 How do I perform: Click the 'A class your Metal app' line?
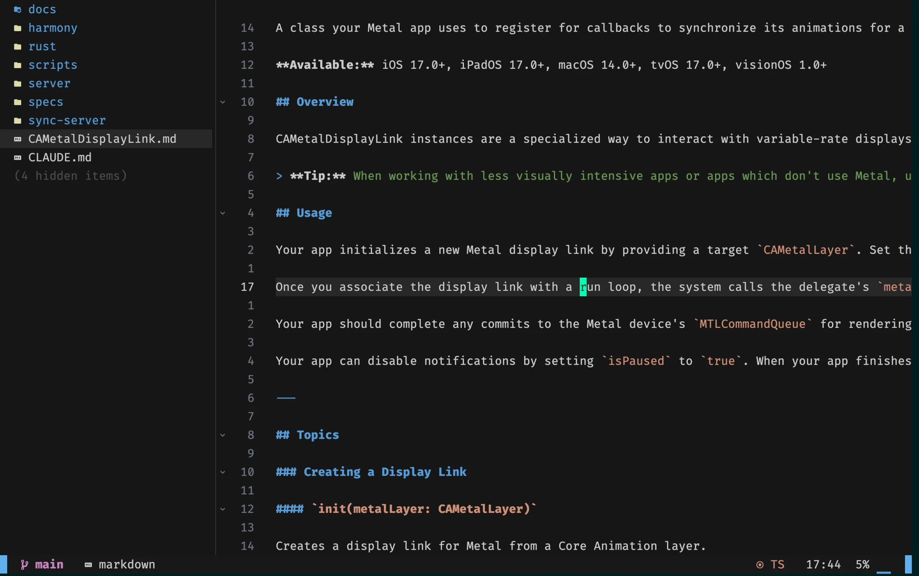coord(590,28)
